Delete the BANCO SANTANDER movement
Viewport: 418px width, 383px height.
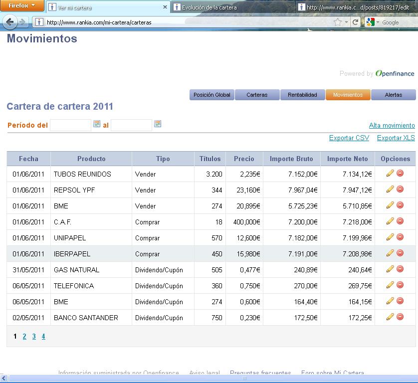400,317
